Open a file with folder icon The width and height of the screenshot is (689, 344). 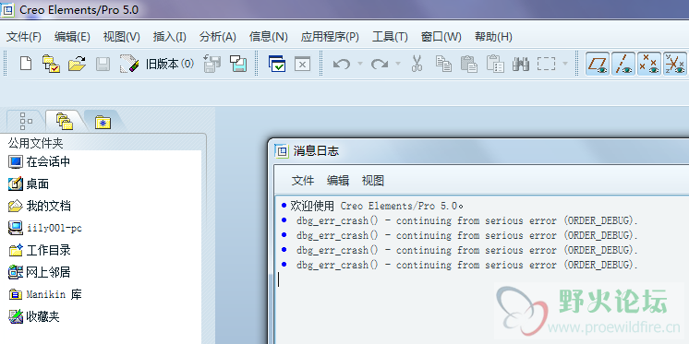(x=77, y=64)
